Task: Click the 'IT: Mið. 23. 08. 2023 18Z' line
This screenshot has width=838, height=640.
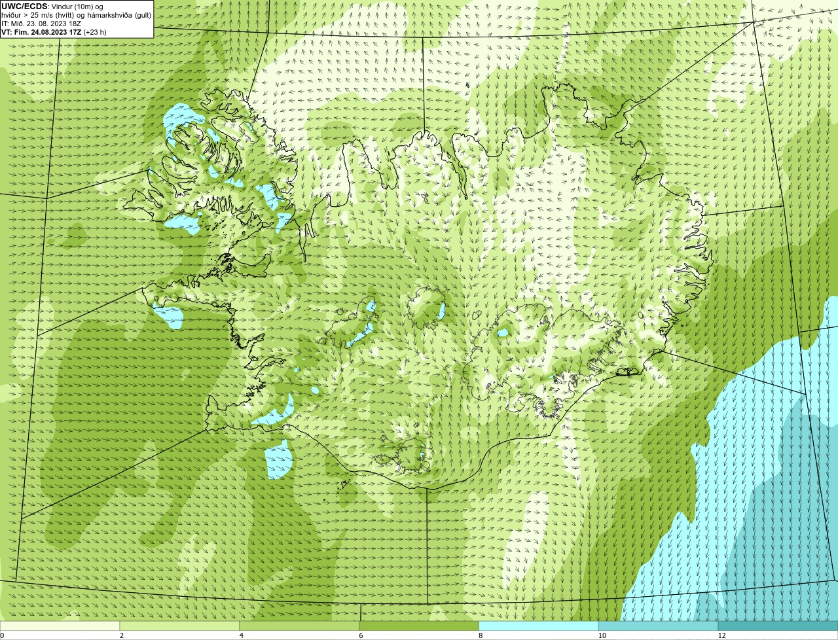Action: tap(41, 24)
